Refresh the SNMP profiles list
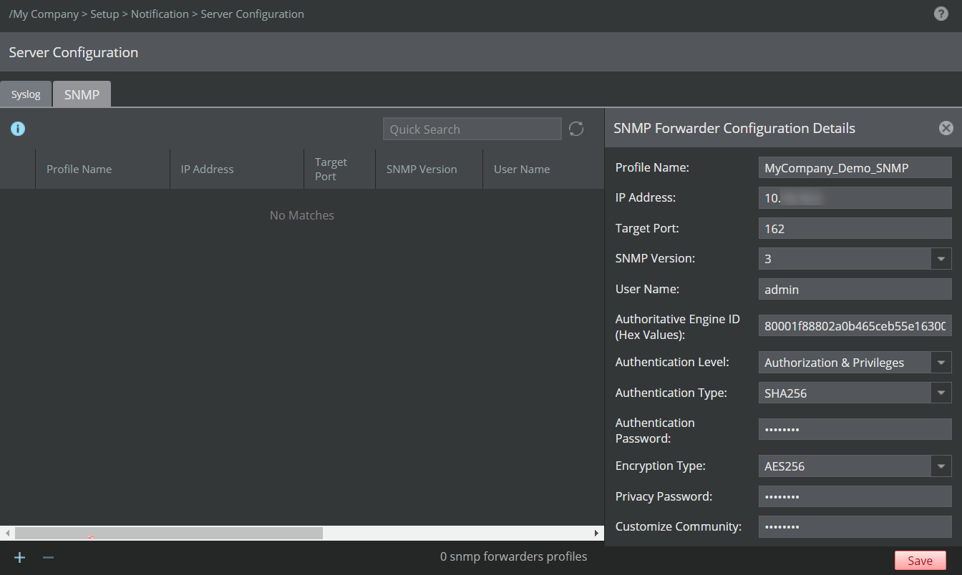 [576, 129]
